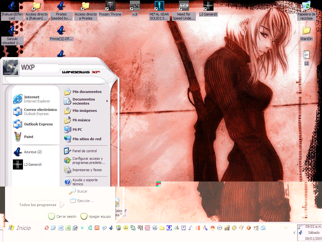
Task: Open the Ward3n desktop folder
Action: [x=306, y=33]
